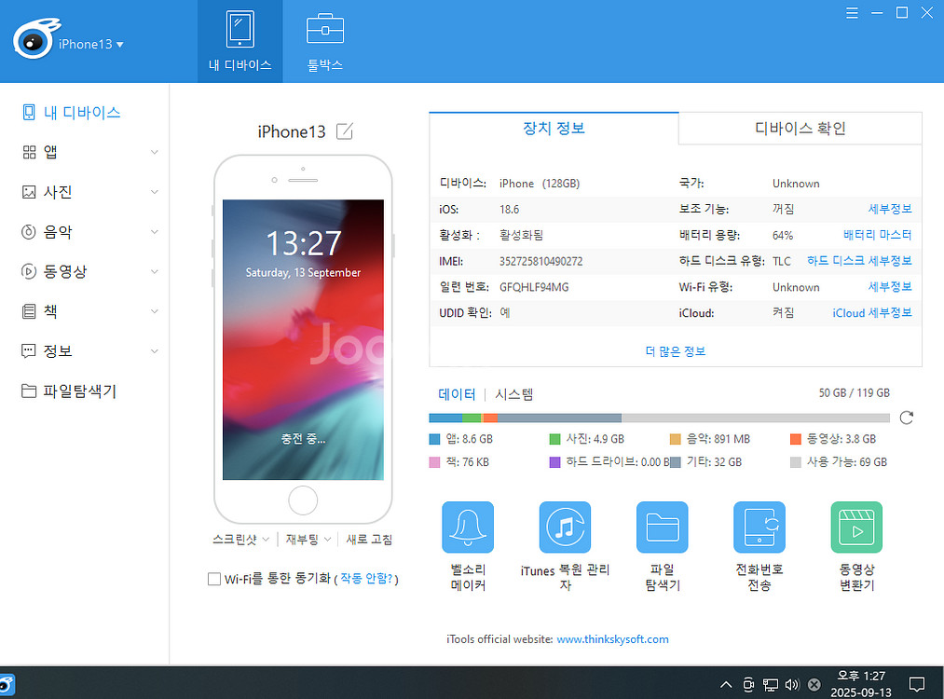
Task: Open the Toolbox briefcase icon
Action: pyautogui.click(x=325, y=31)
